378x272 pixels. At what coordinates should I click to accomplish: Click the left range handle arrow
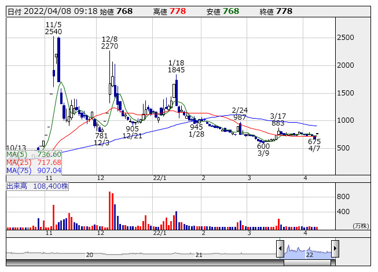[x=280, y=249]
